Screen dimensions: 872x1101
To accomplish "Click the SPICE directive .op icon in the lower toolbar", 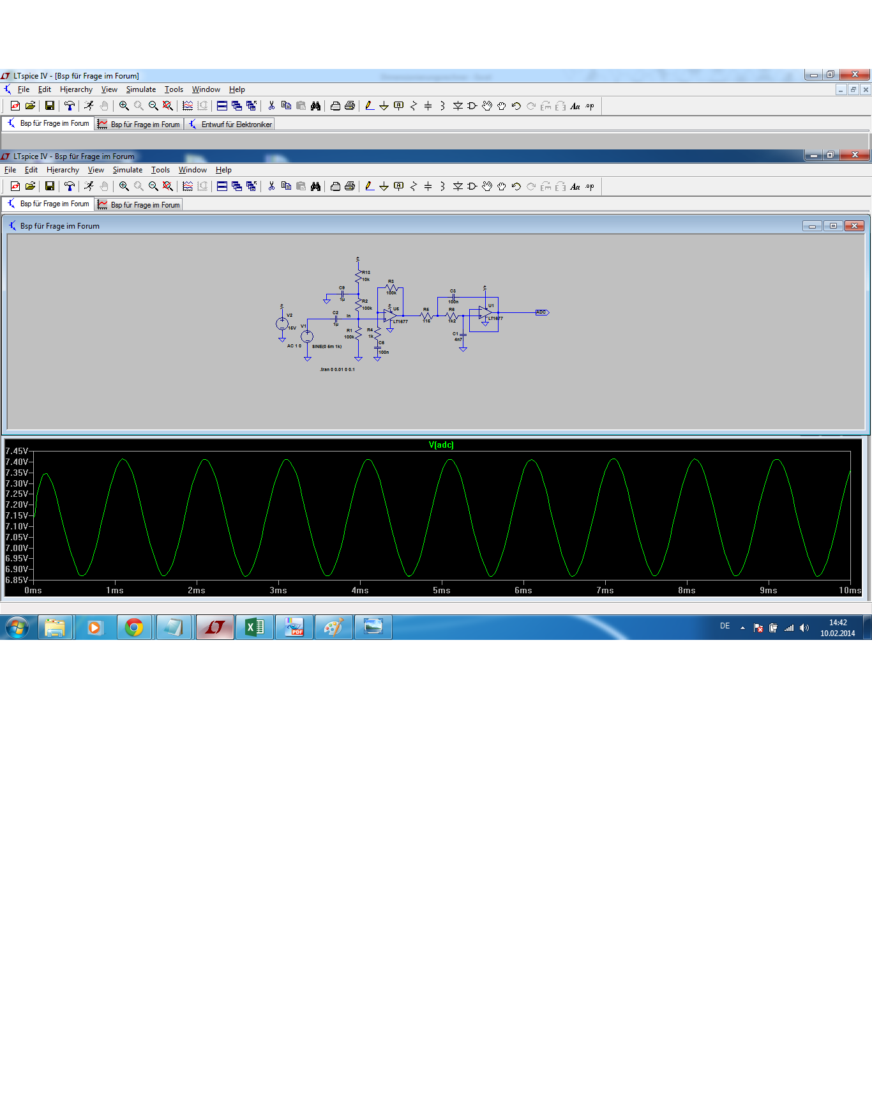I will (590, 186).
